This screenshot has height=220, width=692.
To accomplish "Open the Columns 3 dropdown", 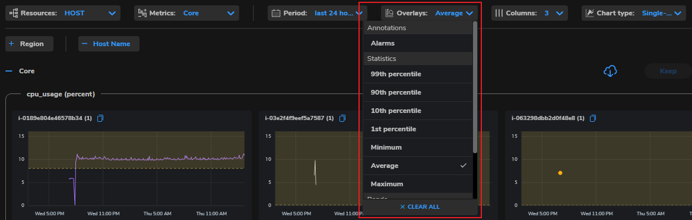I will [x=529, y=13].
